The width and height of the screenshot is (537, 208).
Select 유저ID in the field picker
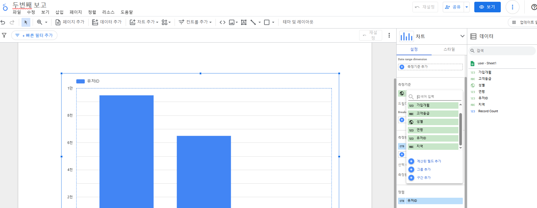pyautogui.click(x=433, y=138)
